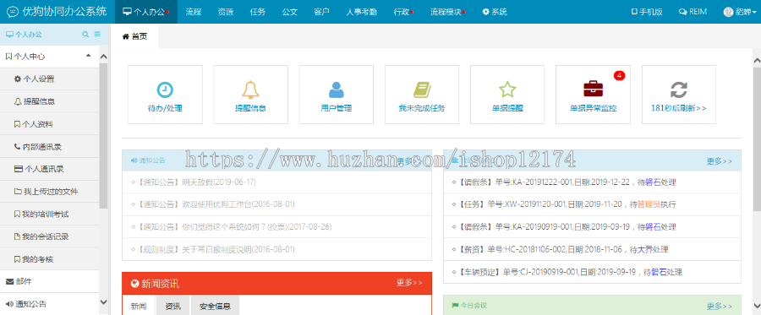Screen dimensions: 761x315
Task: Open the REIM chat link
Action: (x=693, y=12)
